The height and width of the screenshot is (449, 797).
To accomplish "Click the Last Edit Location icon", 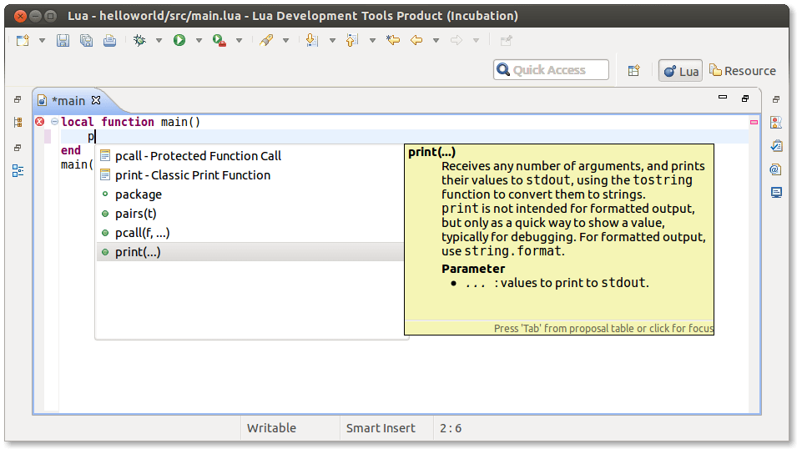I will pyautogui.click(x=393, y=40).
